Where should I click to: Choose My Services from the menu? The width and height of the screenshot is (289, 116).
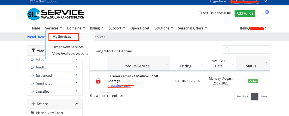click(62, 37)
